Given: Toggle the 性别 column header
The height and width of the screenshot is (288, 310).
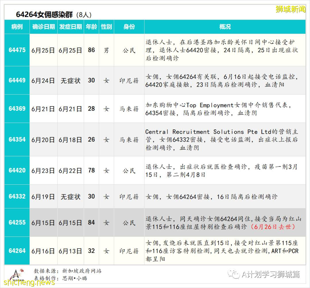Looking at the screenshot, I should point(106,27).
